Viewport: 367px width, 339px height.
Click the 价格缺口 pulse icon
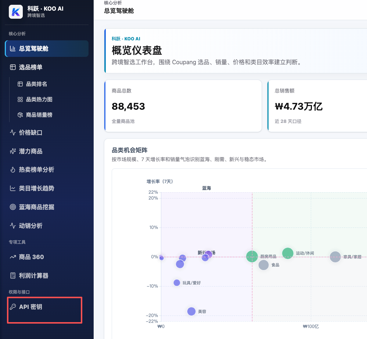(12, 132)
